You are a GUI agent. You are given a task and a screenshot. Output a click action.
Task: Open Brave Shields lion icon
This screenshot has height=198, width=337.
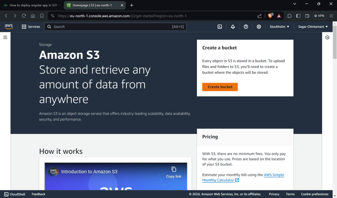(x=270, y=16)
